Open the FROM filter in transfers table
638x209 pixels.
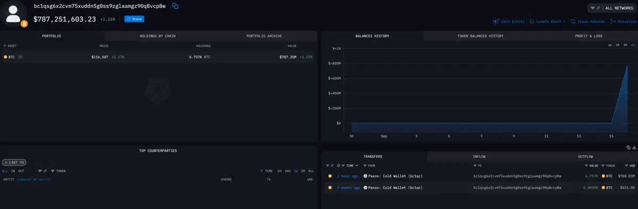tap(369, 166)
